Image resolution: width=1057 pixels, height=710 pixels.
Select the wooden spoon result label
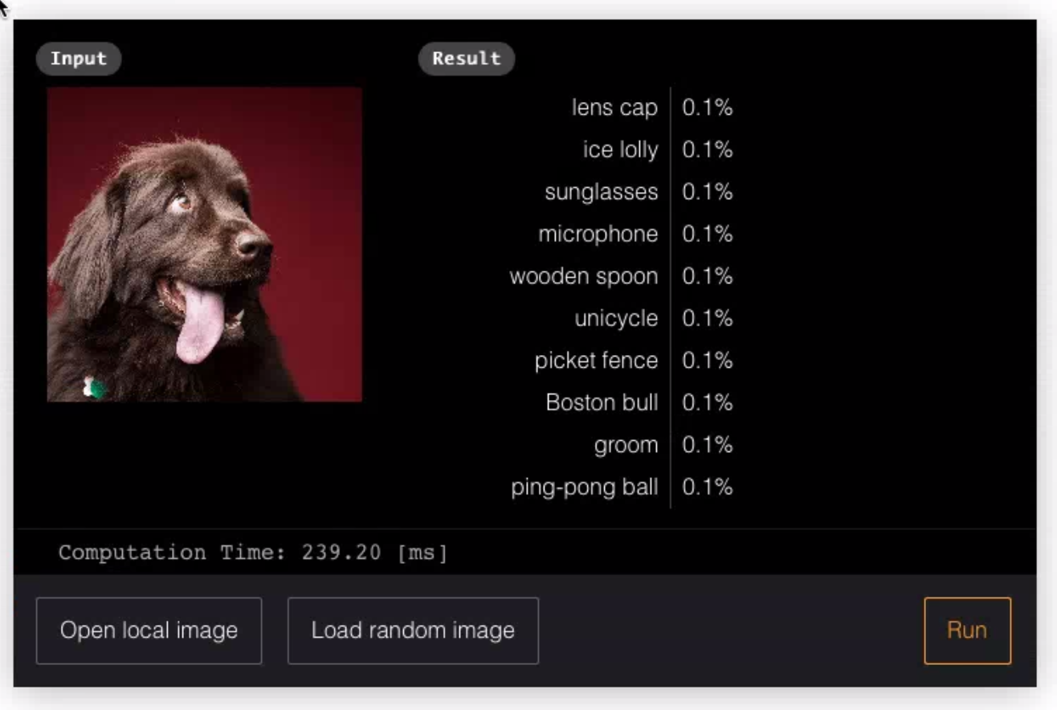[x=584, y=276]
